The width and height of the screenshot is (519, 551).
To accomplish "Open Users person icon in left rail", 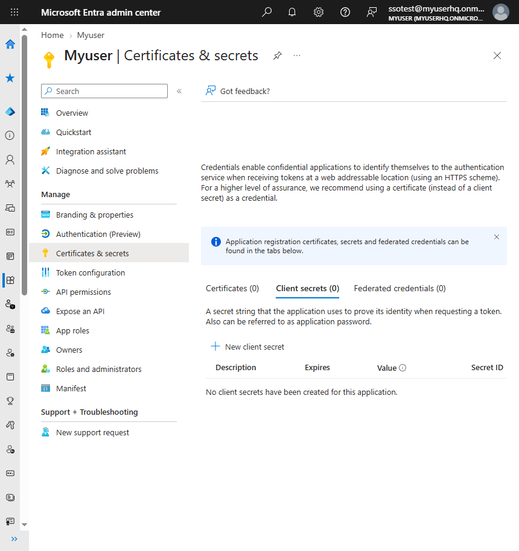I will click(10, 160).
